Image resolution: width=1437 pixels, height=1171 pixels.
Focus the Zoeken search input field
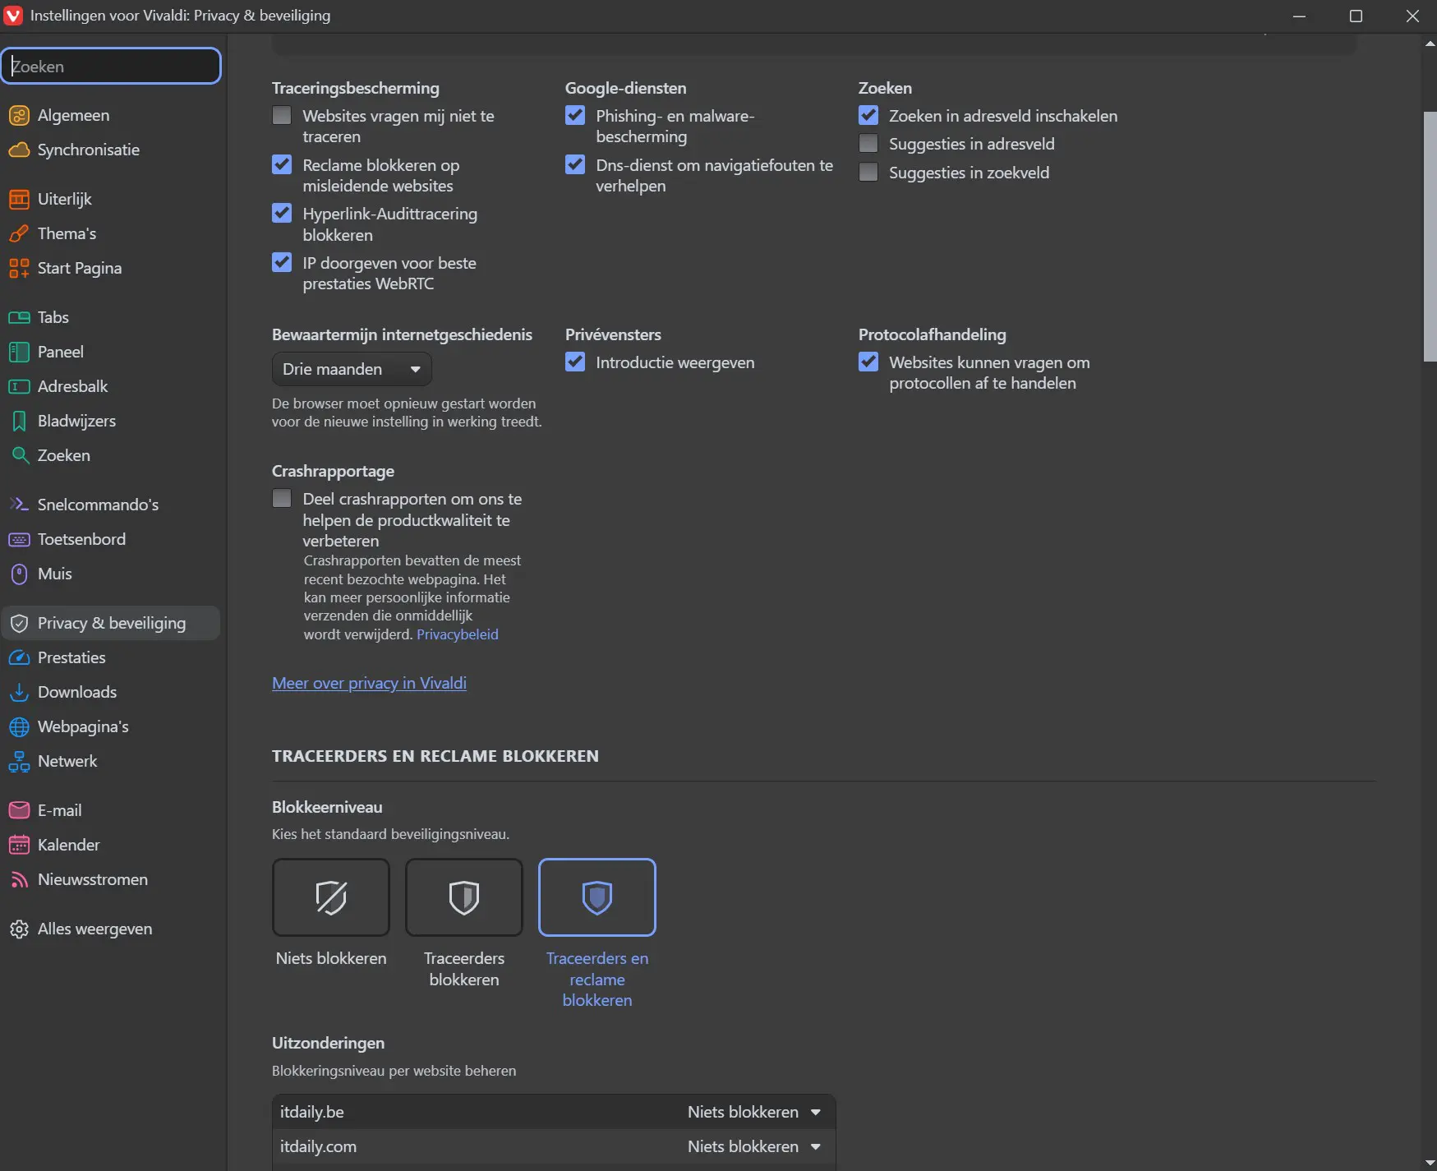[x=112, y=66]
